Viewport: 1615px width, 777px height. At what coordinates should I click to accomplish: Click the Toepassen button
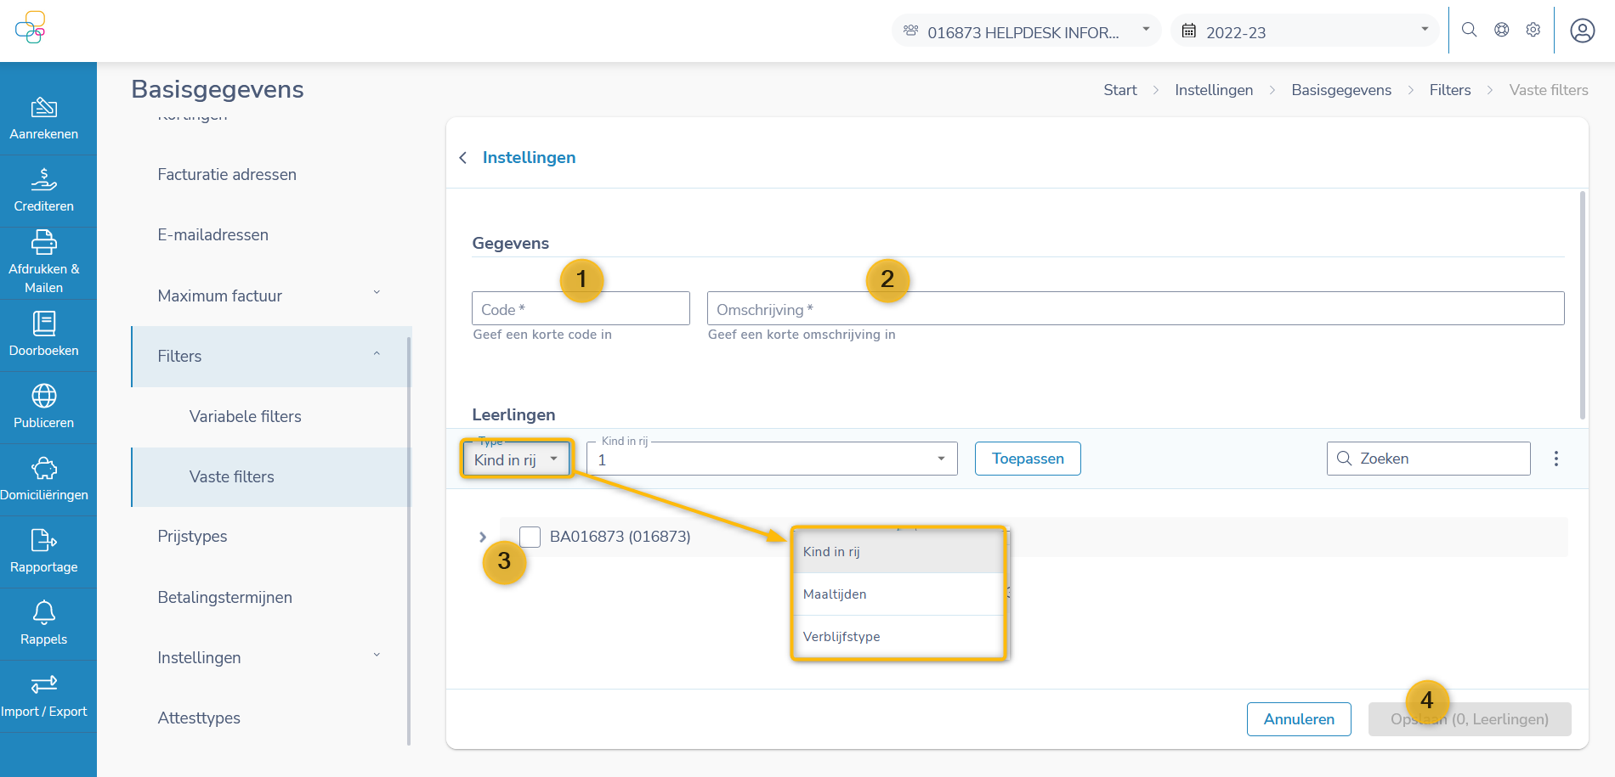click(x=1028, y=459)
